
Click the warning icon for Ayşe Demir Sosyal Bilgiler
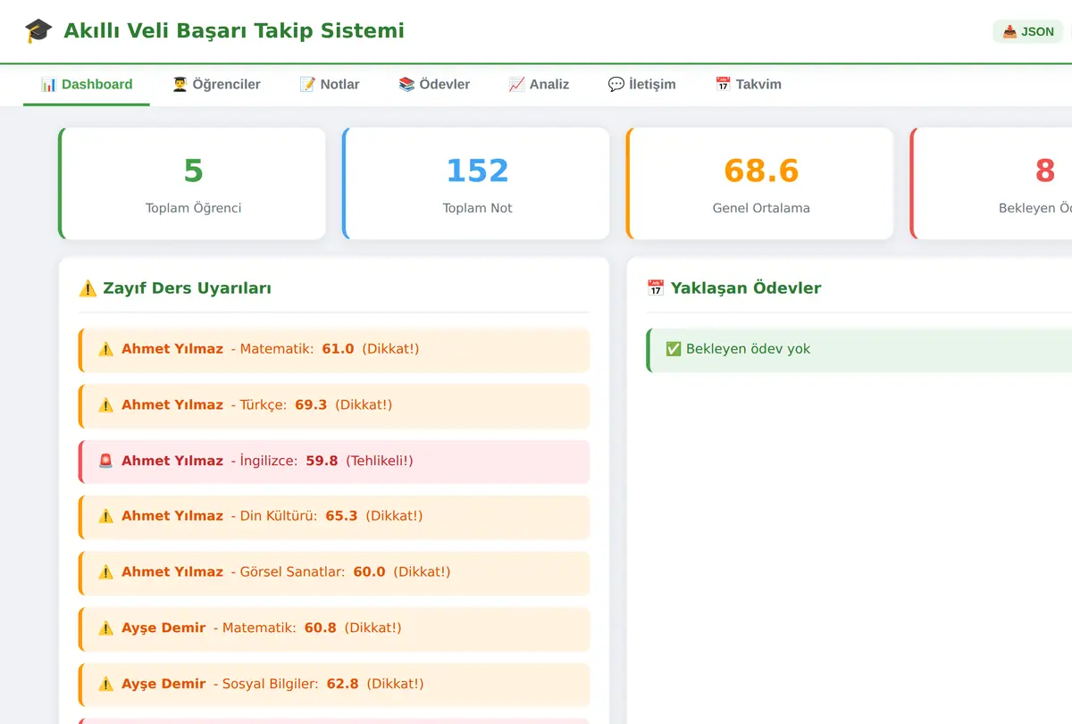(x=105, y=684)
